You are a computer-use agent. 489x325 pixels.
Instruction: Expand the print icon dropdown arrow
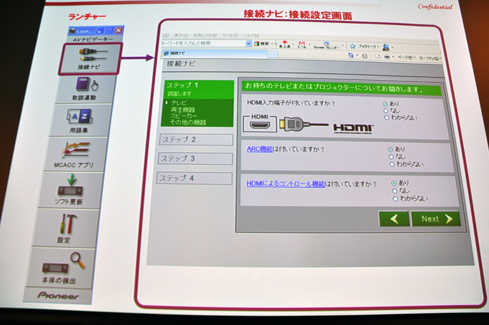pyautogui.click(x=393, y=57)
